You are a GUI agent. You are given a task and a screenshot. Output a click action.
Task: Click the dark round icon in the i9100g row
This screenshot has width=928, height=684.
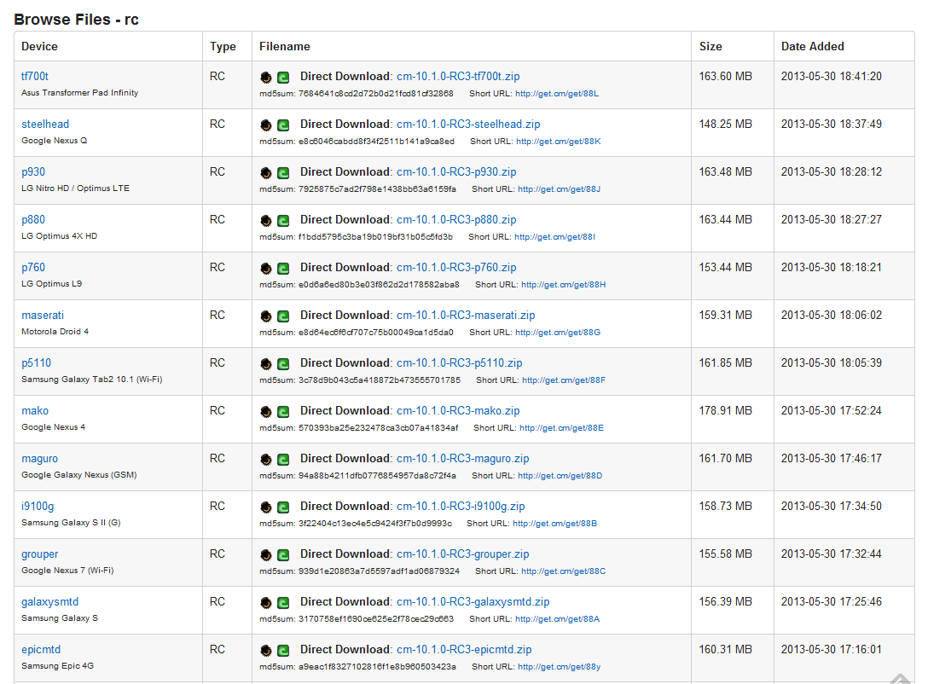(266, 507)
